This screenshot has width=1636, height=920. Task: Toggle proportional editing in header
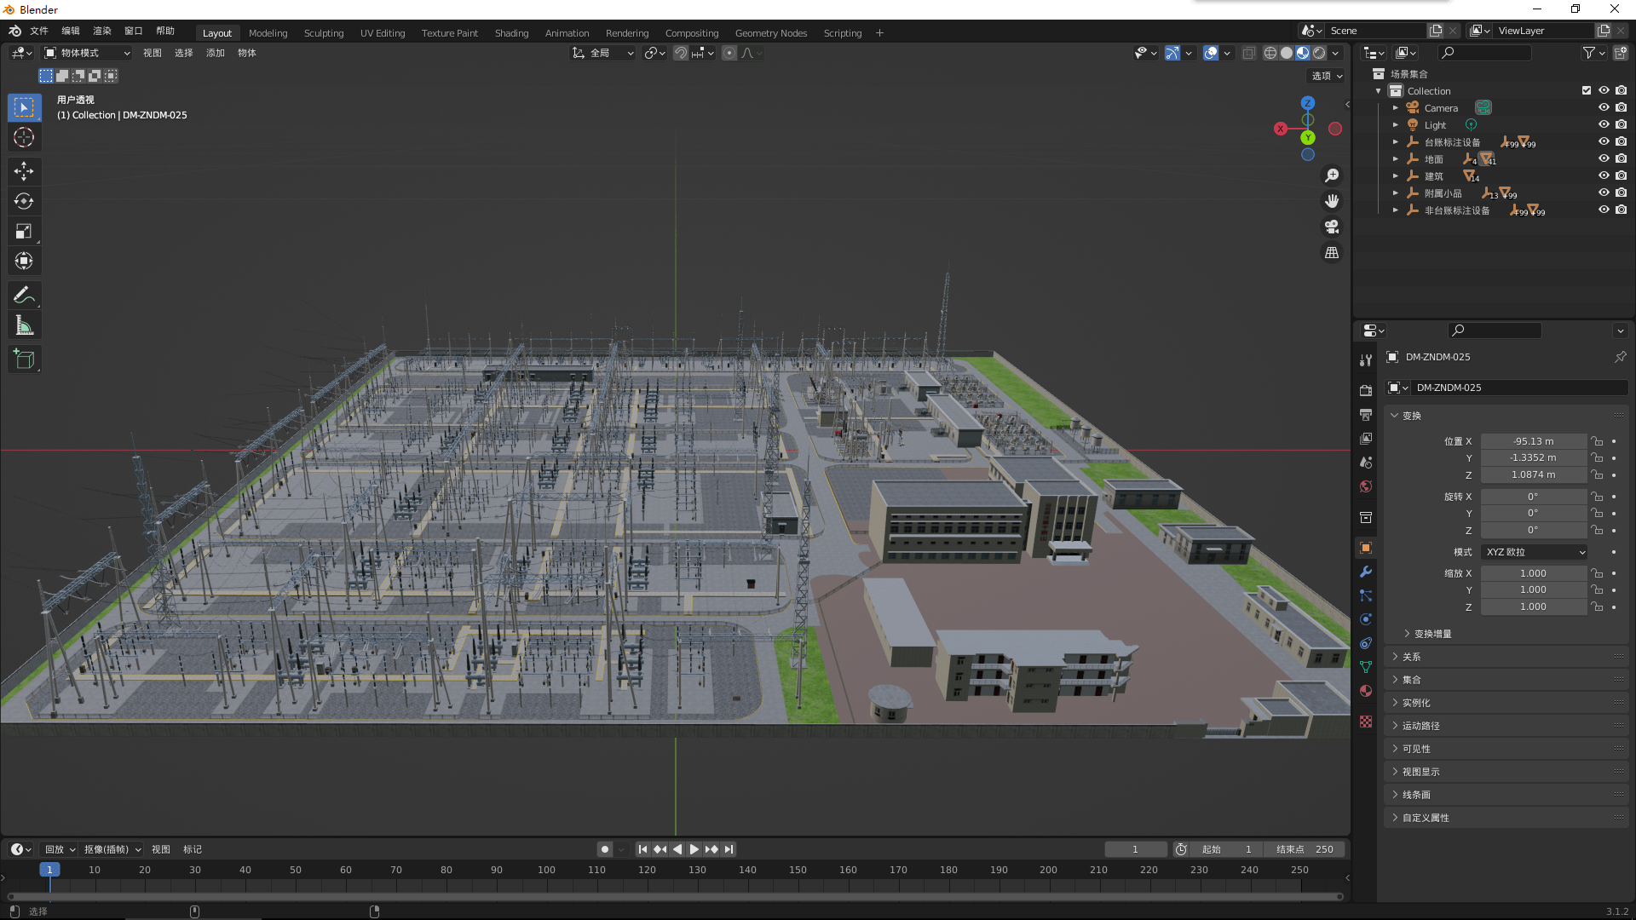click(x=729, y=53)
